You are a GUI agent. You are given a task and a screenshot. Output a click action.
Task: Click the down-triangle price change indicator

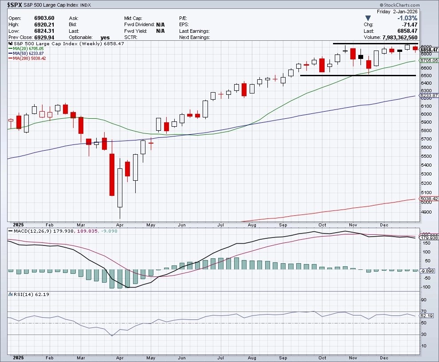pos(368,18)
